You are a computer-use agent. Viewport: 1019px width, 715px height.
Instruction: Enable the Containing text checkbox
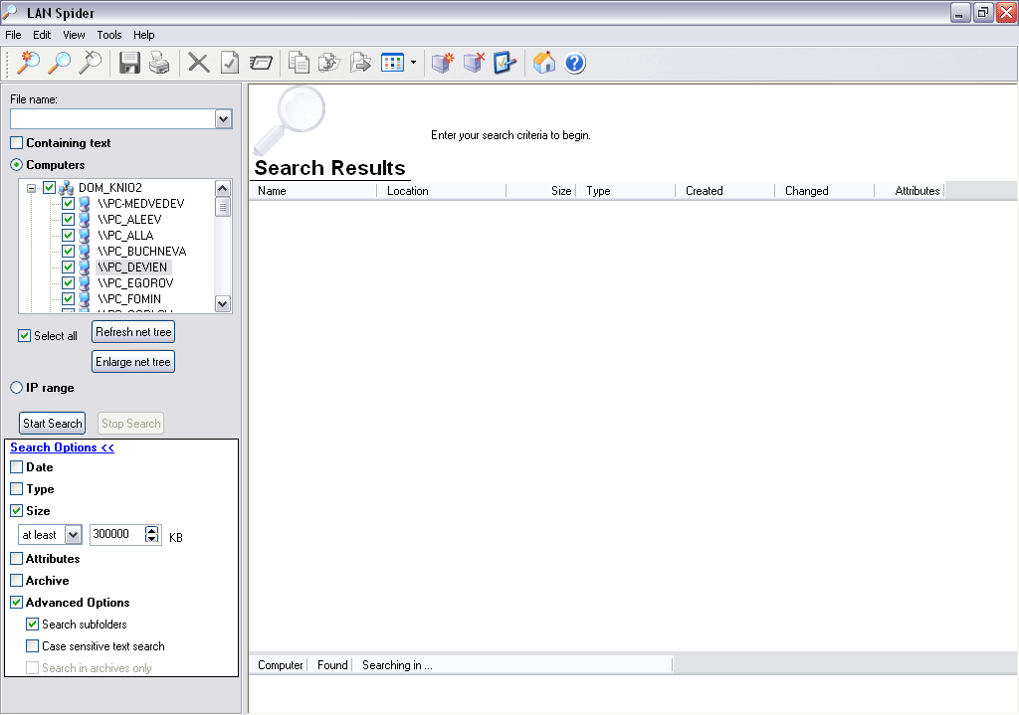click(17, 143)
